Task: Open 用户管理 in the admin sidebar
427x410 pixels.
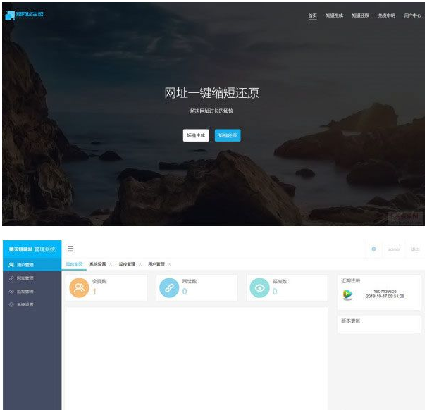Action: pyautogui.click(x=32, y=265)
